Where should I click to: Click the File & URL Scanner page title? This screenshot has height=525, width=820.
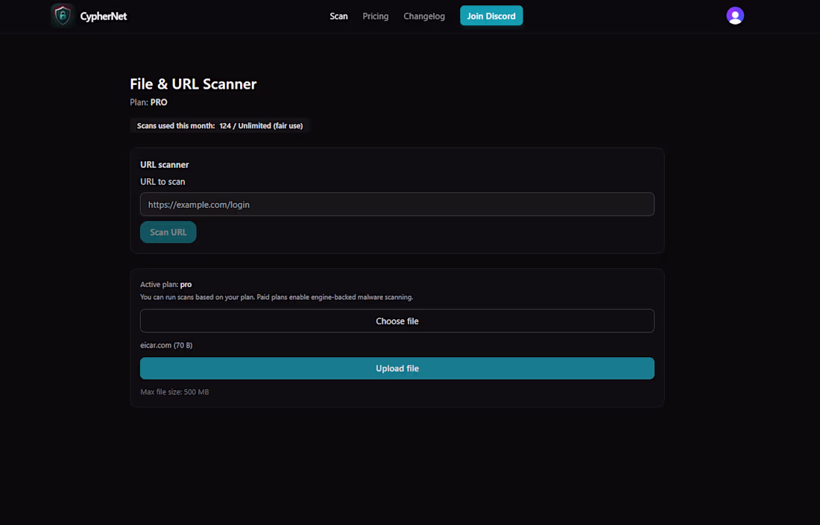pos(192,84)
